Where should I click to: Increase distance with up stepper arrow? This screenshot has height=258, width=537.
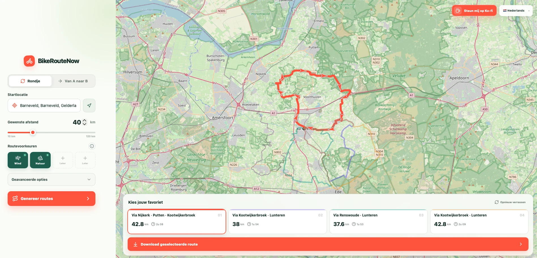pos(84,121)
